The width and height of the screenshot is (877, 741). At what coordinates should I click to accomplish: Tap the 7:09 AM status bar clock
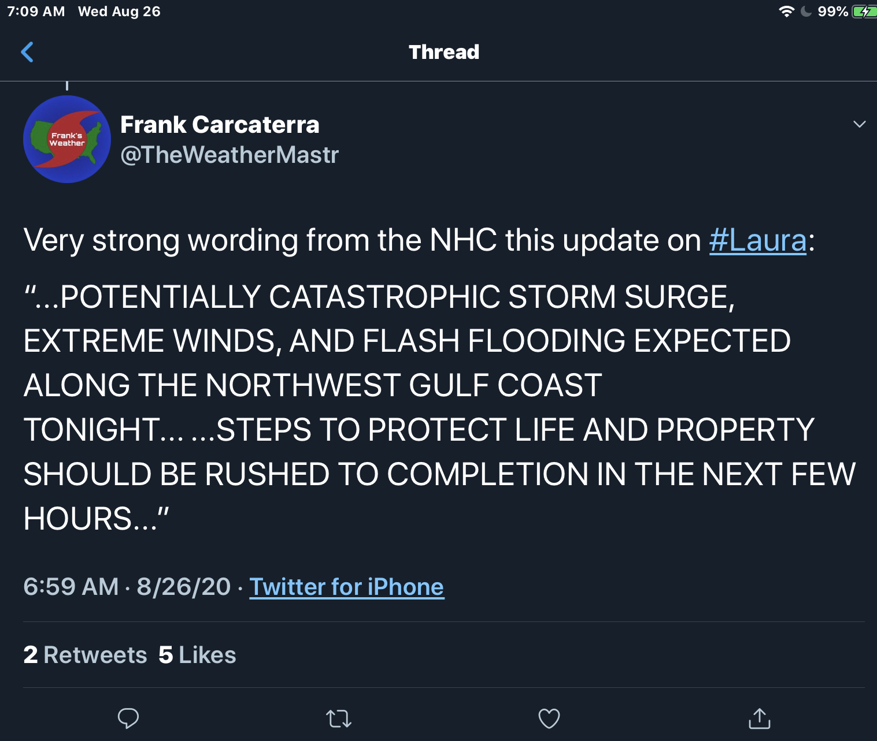click(x=36, y=12)
